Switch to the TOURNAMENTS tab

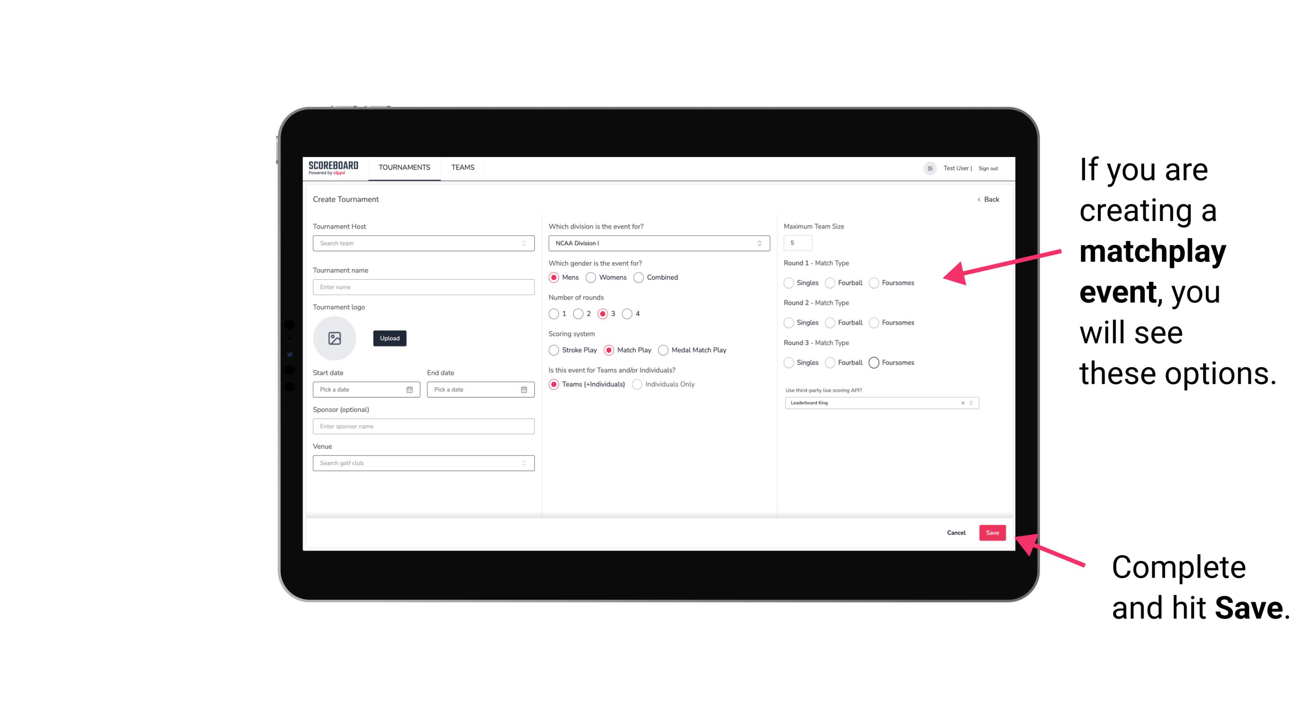click(404, 167)
